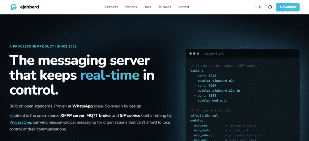
Task: Click the 'module: ejabberd_c2s' code line
Action: (x=216, y=81)
